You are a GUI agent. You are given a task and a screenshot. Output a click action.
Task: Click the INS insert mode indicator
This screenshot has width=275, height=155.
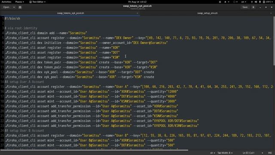point(270,153)
